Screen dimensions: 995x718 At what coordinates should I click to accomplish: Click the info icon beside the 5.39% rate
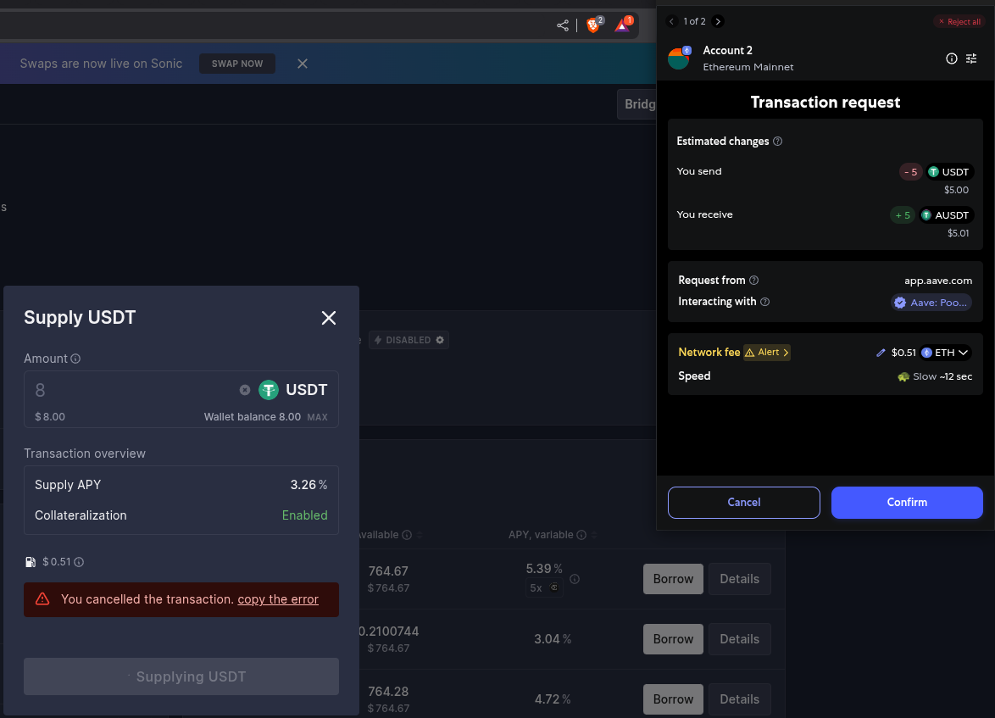click(x=575, y=579)
